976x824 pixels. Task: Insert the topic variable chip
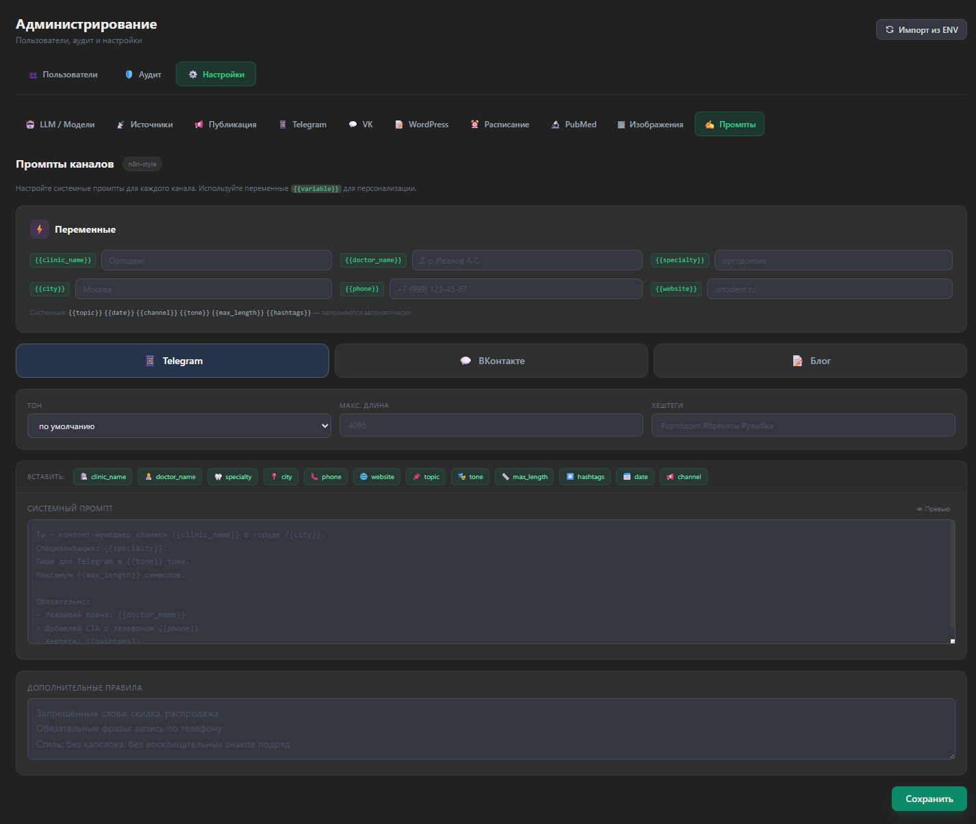425,477
